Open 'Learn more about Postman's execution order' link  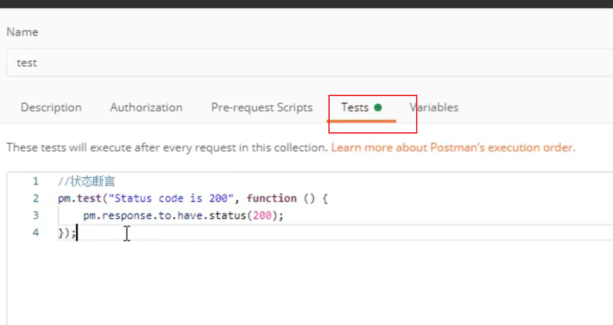pos(453,148)
